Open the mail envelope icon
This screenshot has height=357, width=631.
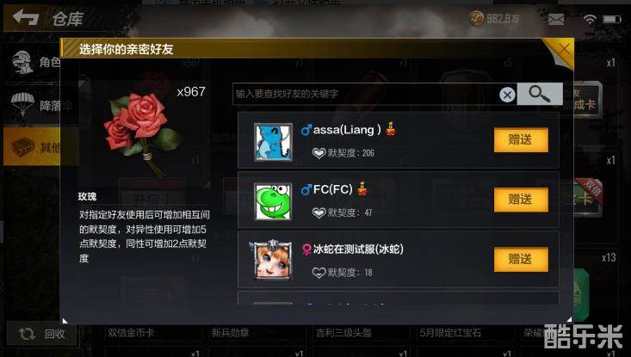click(556, 19)
